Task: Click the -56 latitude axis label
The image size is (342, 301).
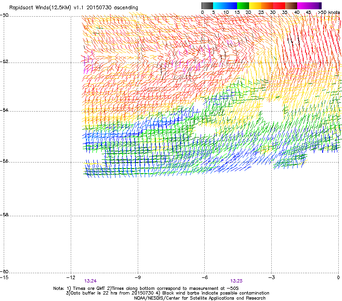Action: (x=4, y=161)
